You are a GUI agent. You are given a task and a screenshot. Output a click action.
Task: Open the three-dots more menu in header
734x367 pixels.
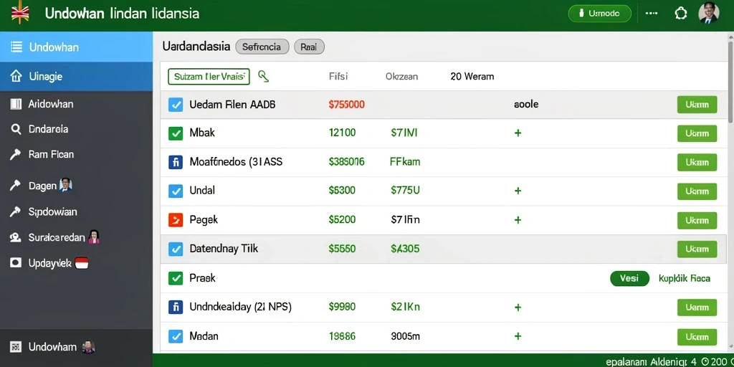652,14
